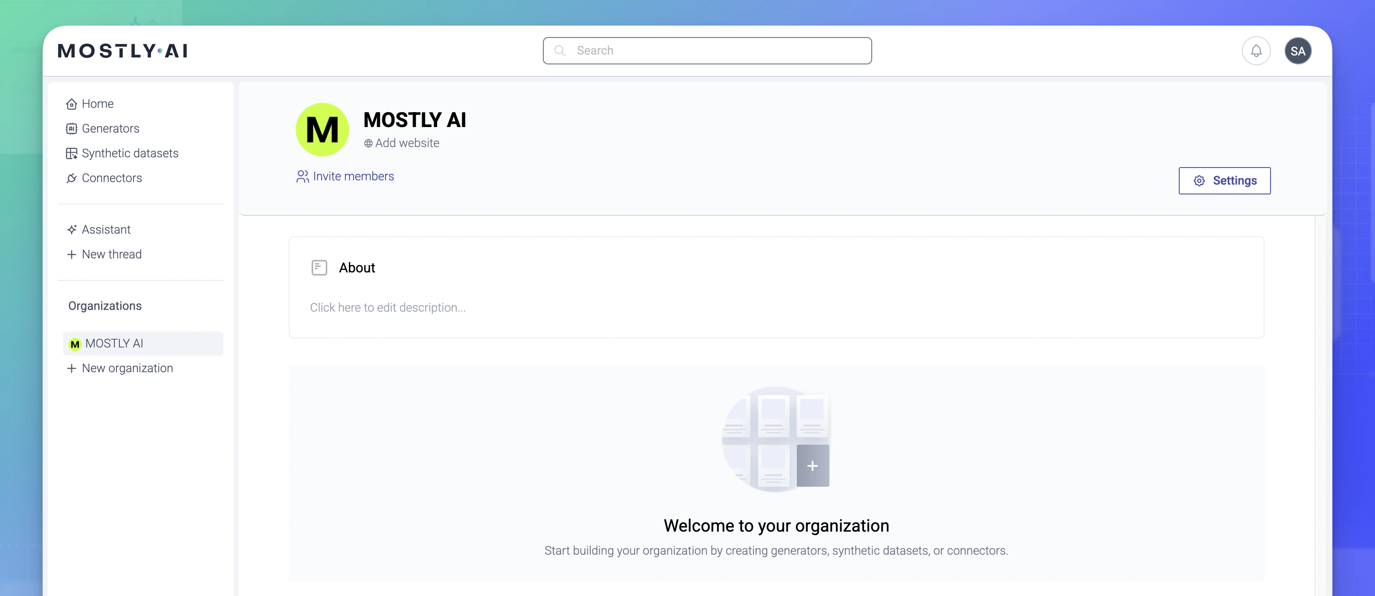Click the Synthetic datasets table icon
This screenshot has height=596, width=1375.
click(72, 153)
